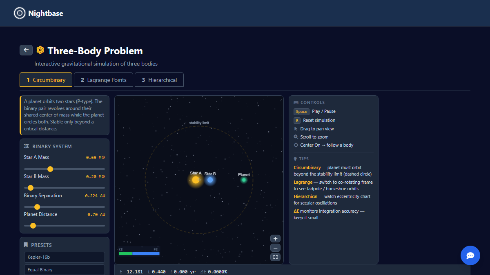The image size is (490, 275).
Task: Click the sliders icon beside BINARY SYSTEM
Action: coord(25,146)
